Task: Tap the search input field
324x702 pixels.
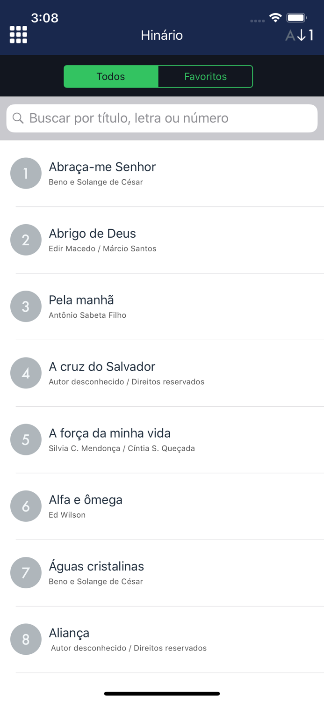Action: (x=162, y=118)
